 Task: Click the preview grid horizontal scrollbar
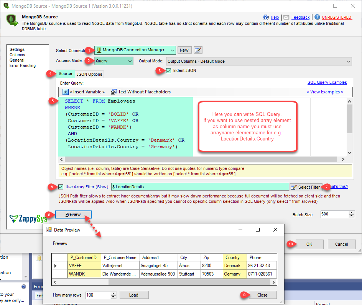point(189,282)
